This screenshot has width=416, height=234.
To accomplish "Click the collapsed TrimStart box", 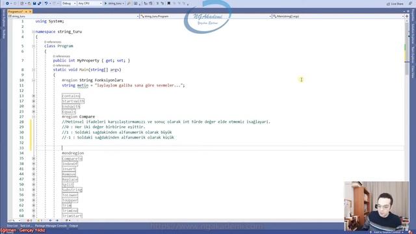I will pos(72,216).
